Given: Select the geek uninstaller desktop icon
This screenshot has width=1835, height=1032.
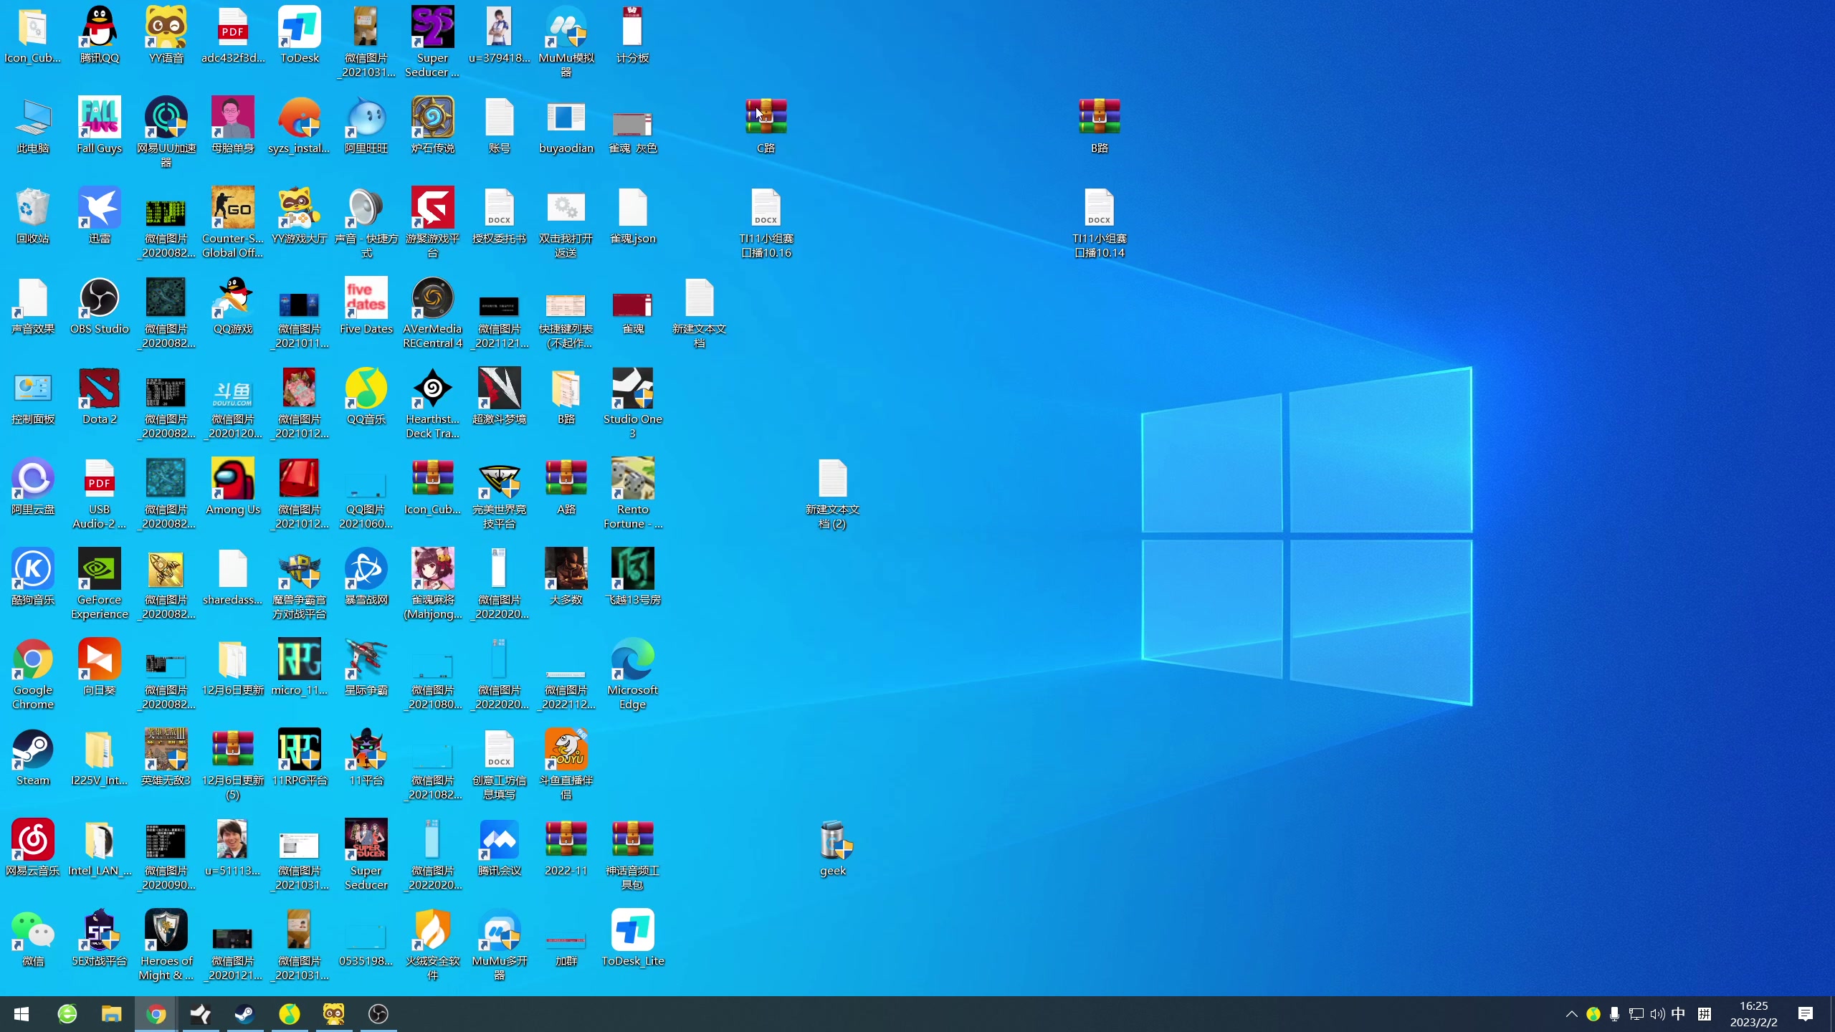Looking at the screenshot, I should point(833,849).
